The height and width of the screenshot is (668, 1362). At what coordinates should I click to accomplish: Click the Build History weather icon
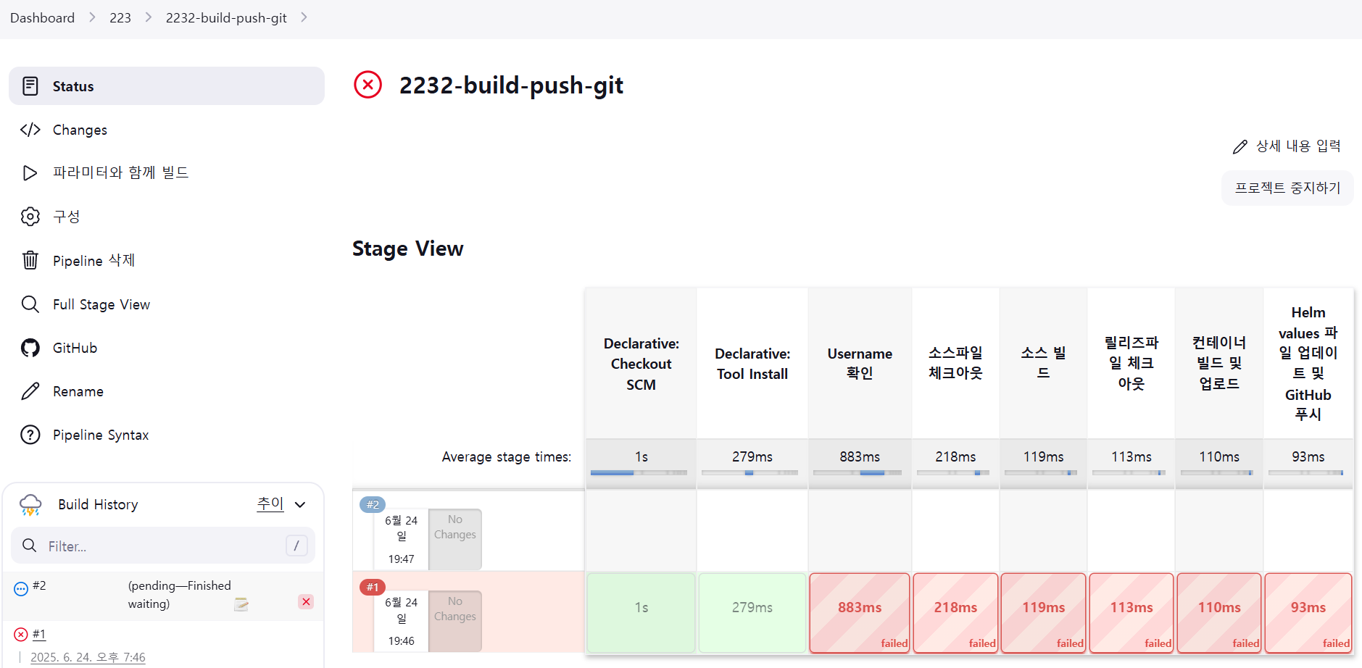coord(30,505)
